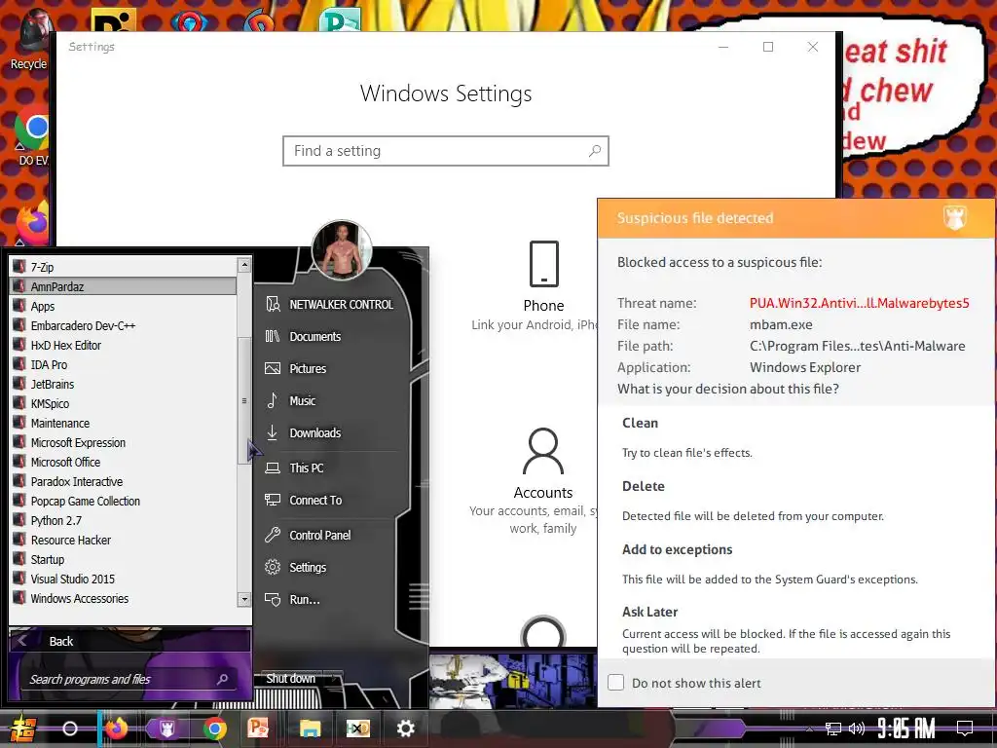
Task: Open Control Panel from Start menu
Action: [x=331, y=536]
